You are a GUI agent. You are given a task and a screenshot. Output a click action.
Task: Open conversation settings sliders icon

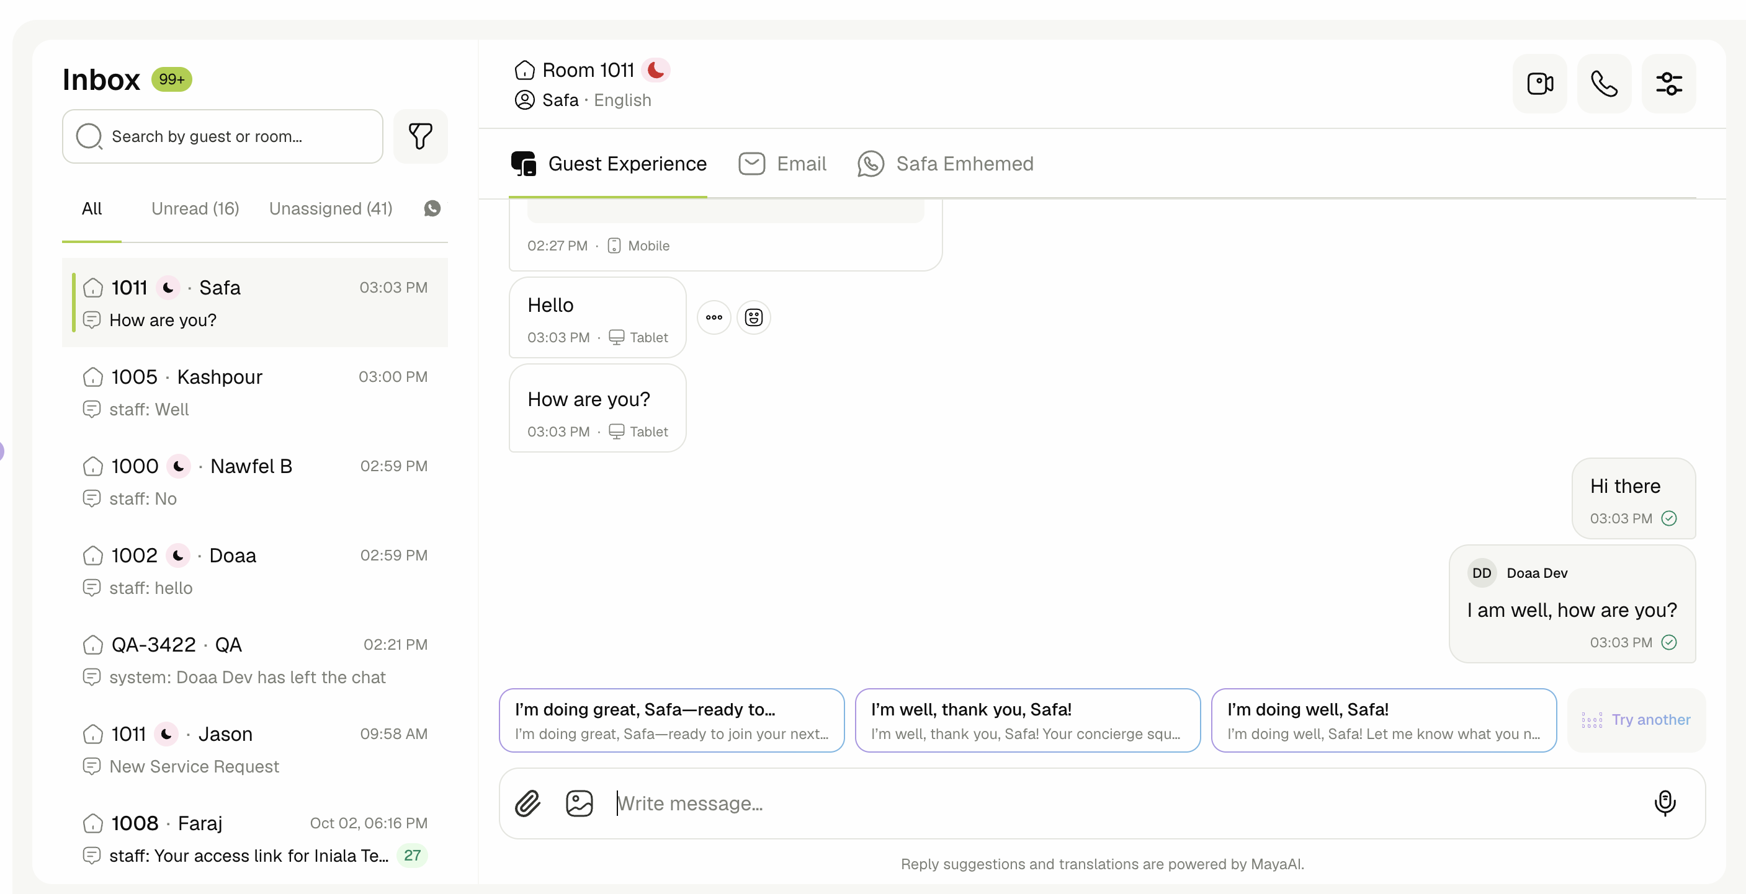[1668, 84]
